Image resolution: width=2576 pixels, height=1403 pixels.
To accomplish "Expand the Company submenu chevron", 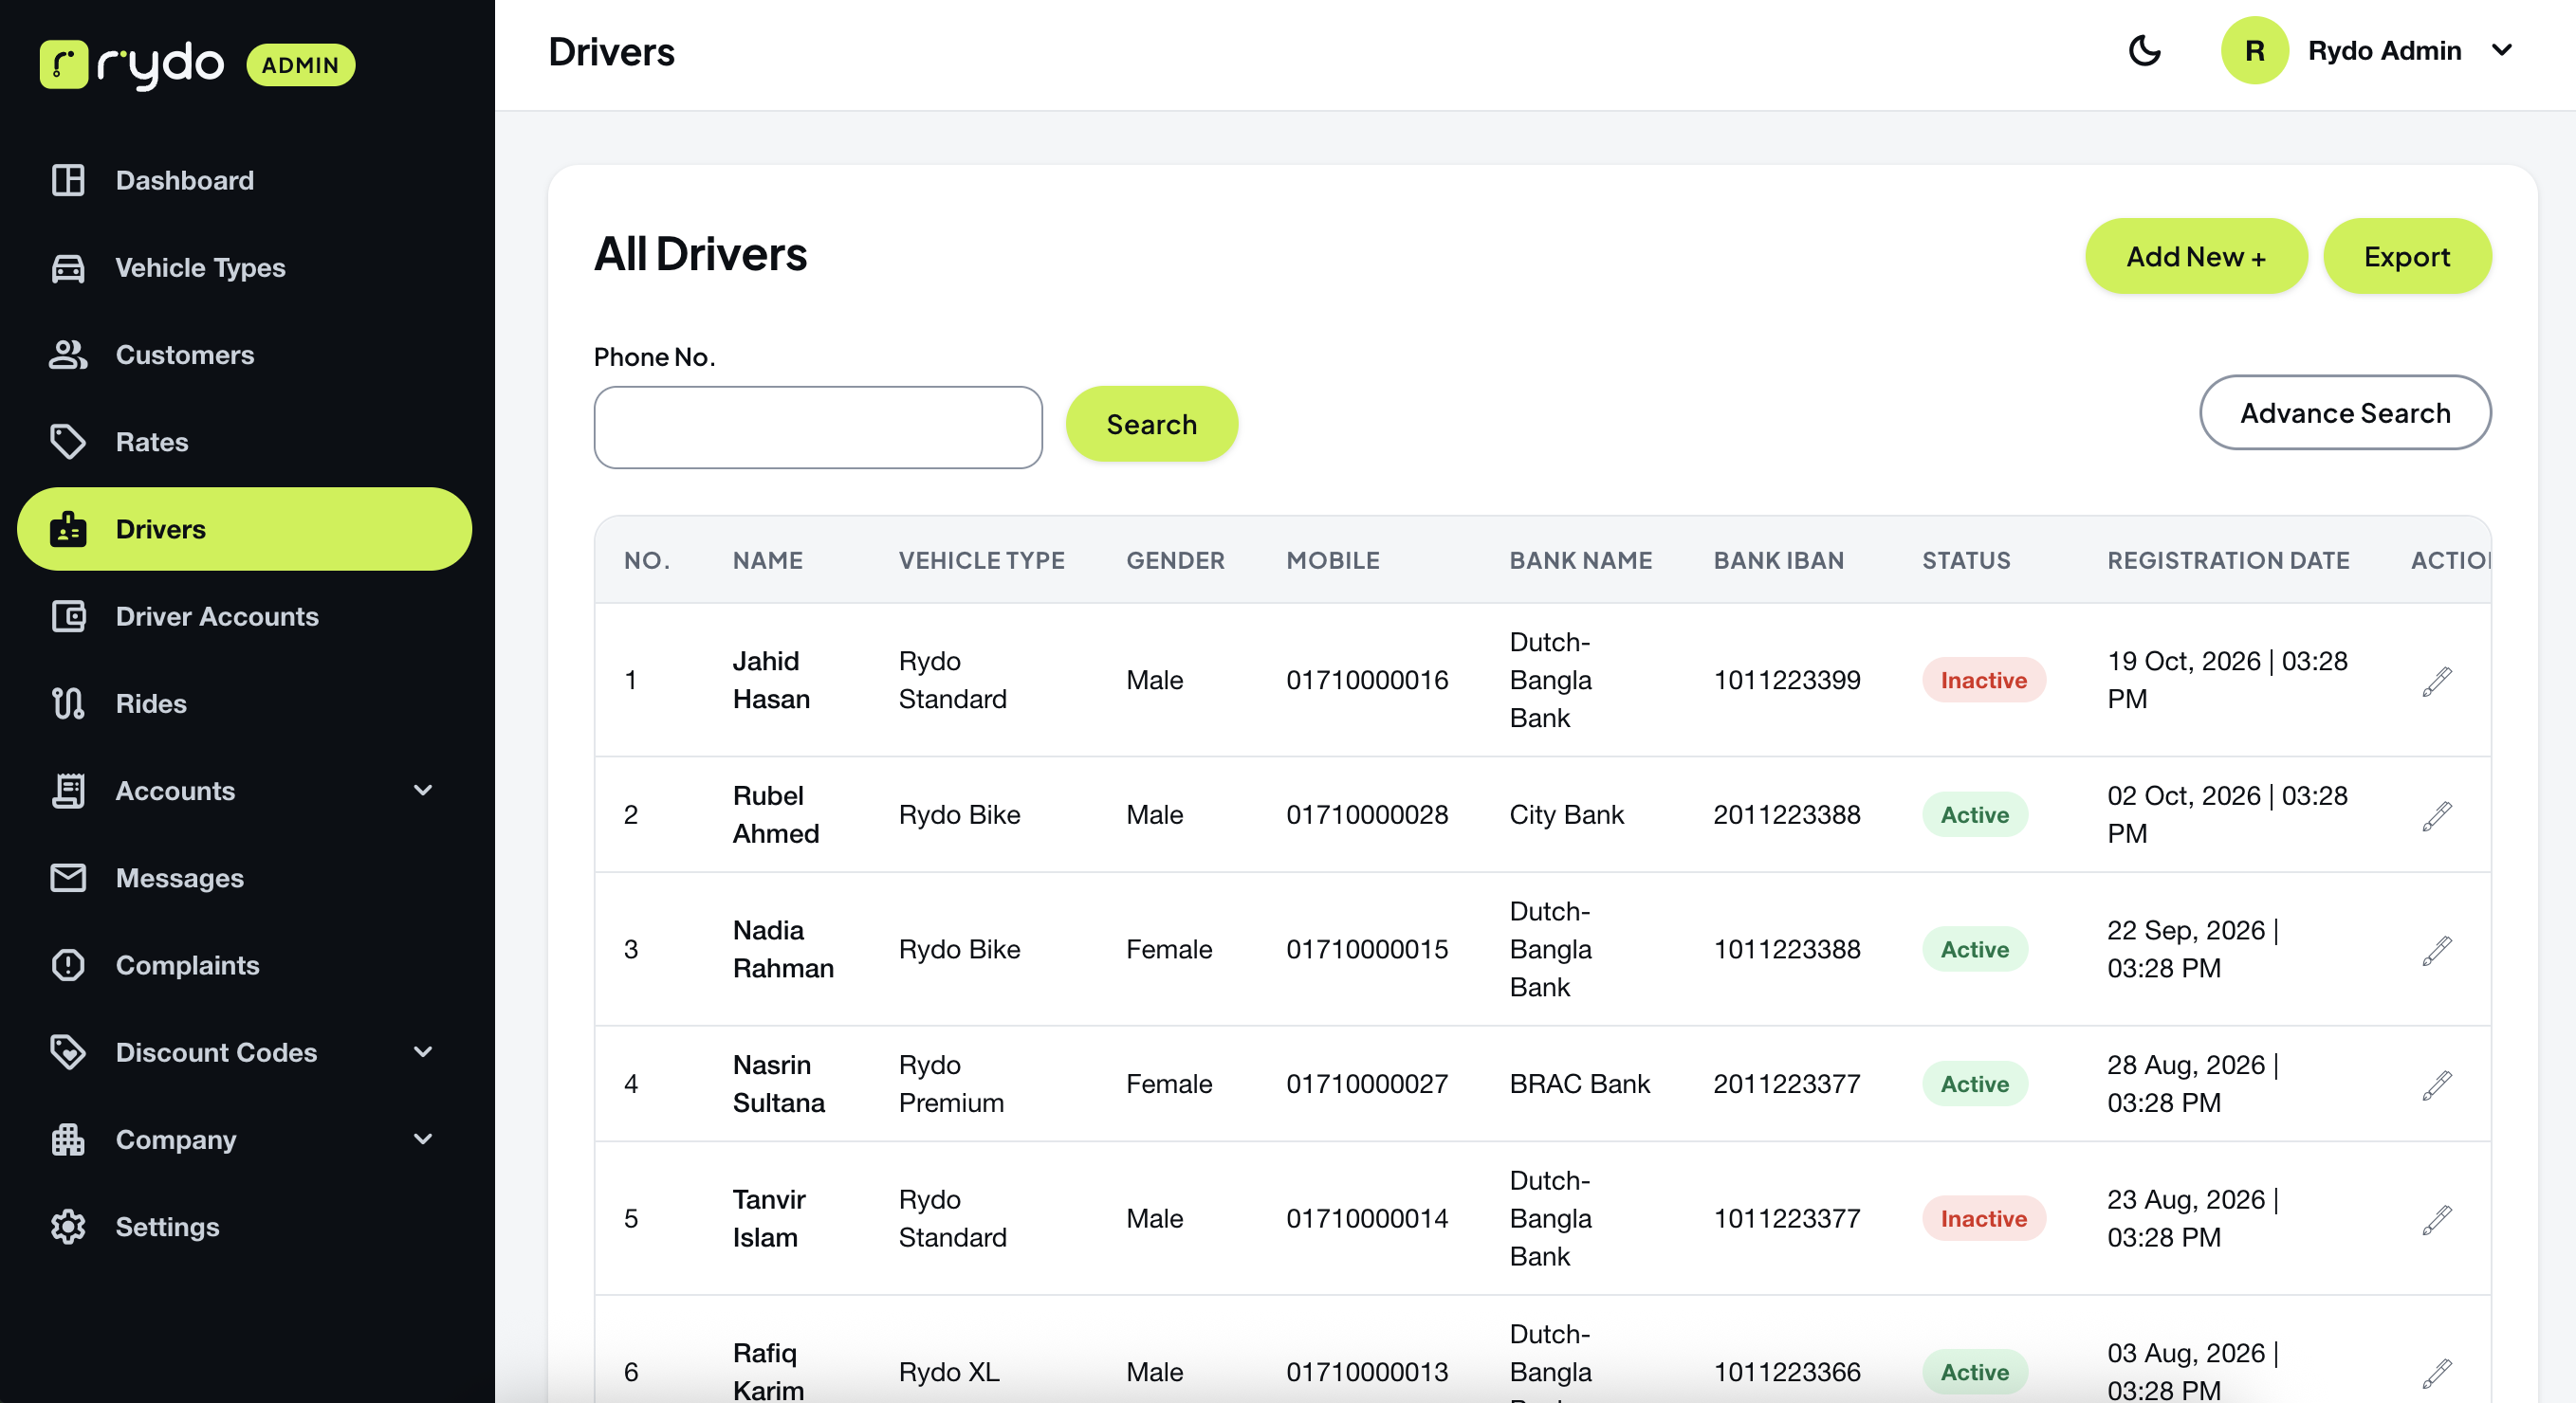I will 424,1139.
